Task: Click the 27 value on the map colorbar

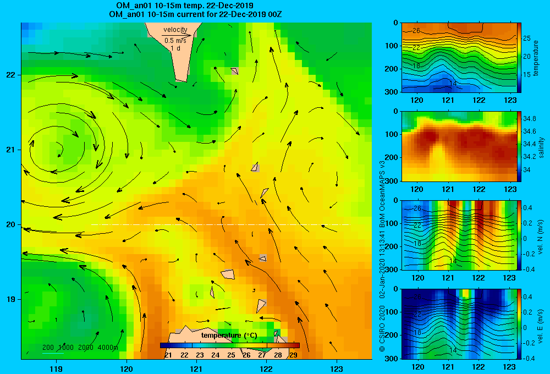Action: [x=262, y=355]
